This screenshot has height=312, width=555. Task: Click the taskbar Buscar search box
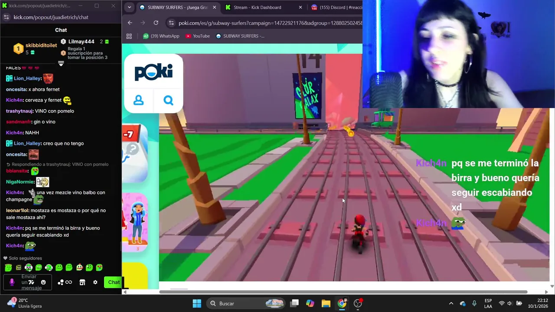pos(246,303)
